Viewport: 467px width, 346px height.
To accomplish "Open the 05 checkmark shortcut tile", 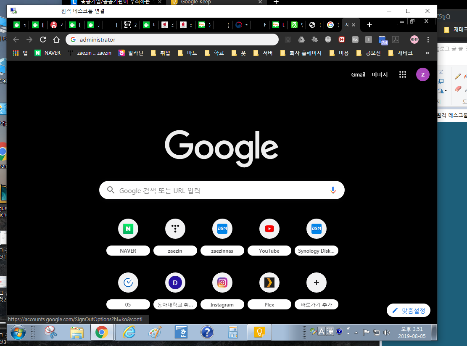I will [x=128, y=291].
